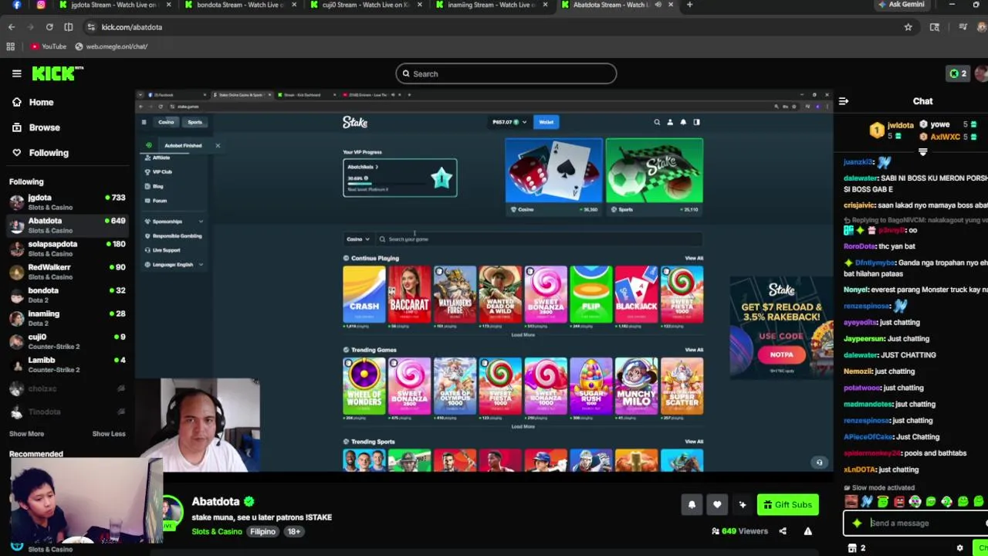The width and height of the screenshot is (988, 556).
Task: Open the Sports soccer card
Action: 655,176
